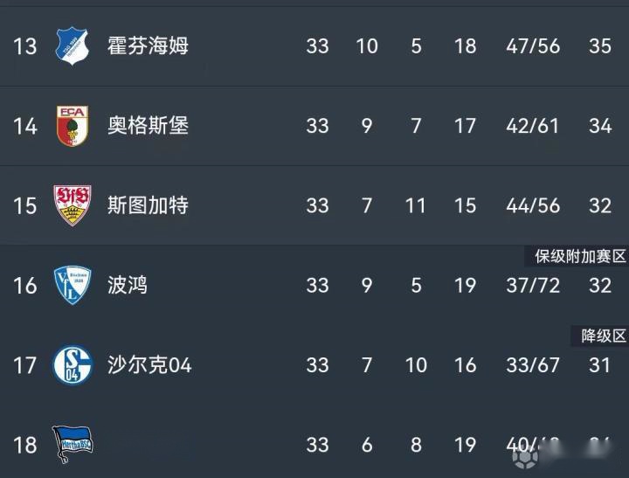
Task: Click the VfB Stuttgart club crest
Action: (x=72, y=205)
